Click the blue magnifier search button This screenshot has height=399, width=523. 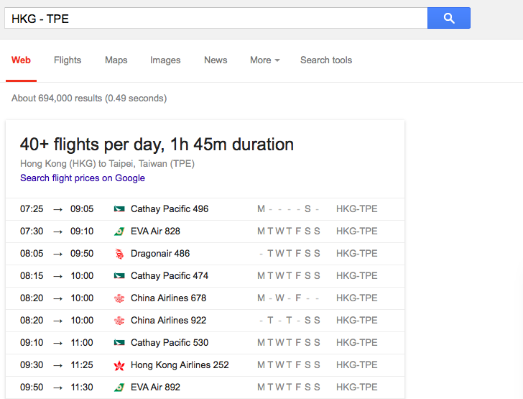tap(448, 18)
